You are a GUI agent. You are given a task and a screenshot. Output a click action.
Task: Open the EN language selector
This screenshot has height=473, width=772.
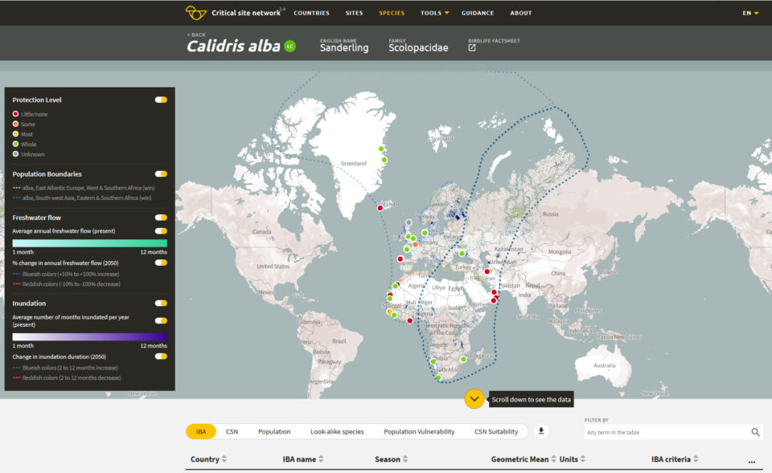pyautogui.click(x=750, y=13)
